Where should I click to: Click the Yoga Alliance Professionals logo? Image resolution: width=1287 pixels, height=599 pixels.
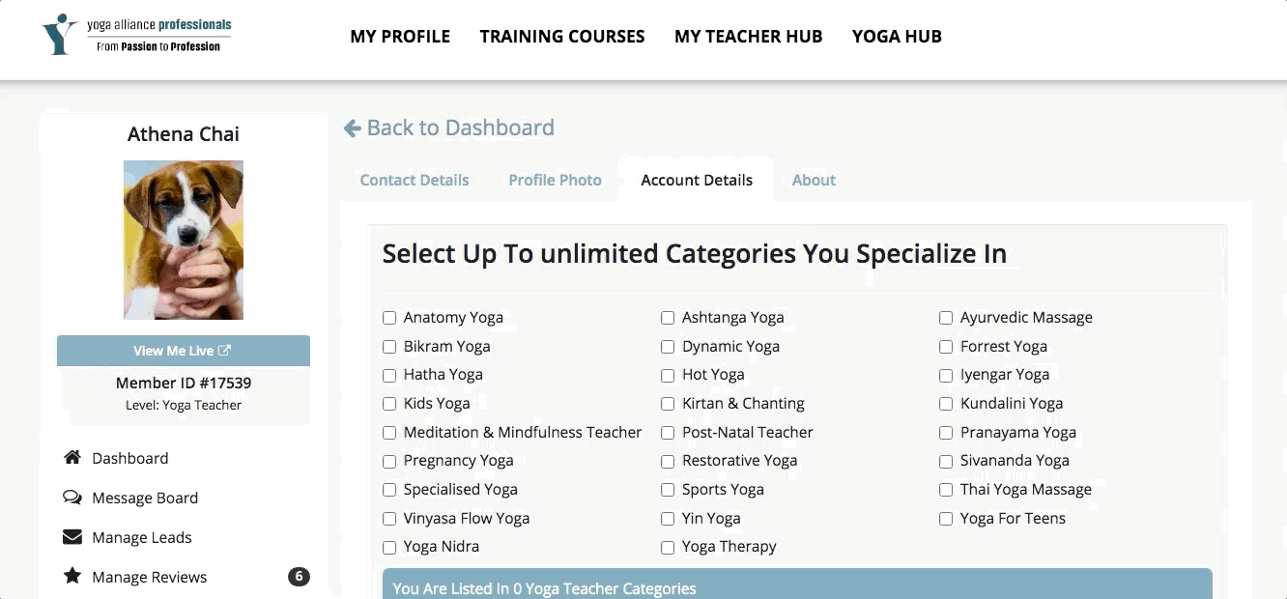[137, 35]
